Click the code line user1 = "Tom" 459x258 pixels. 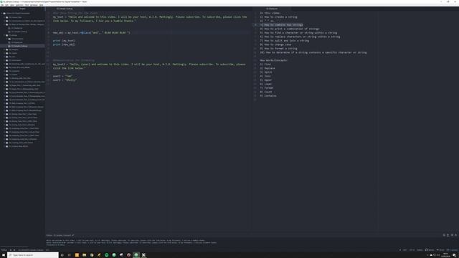pyautogui.click(x=62, y=76)
